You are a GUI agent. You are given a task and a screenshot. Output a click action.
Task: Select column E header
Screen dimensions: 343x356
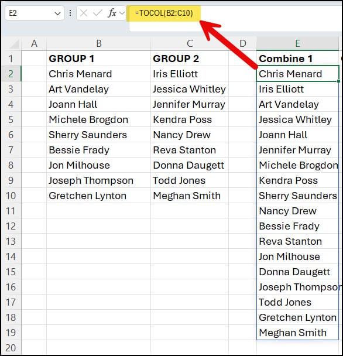click(297, 43)
